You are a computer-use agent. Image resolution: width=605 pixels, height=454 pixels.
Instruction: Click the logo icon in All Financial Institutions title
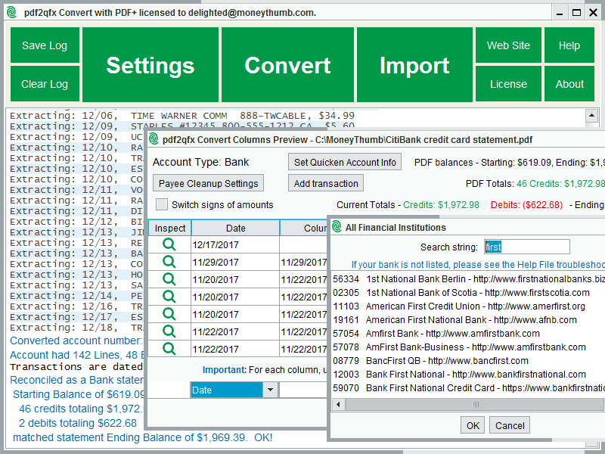click(x=337, y=226)
